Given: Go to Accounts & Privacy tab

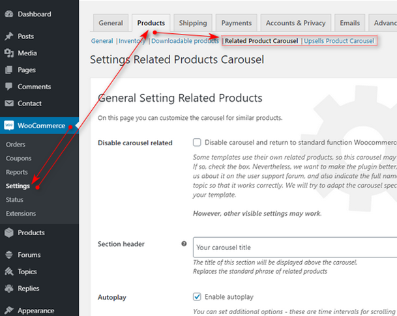Looking at the screenshot, I should 296,23.
